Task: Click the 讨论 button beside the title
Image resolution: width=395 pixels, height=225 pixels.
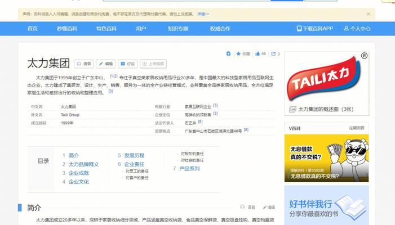Action: (127, 64)
